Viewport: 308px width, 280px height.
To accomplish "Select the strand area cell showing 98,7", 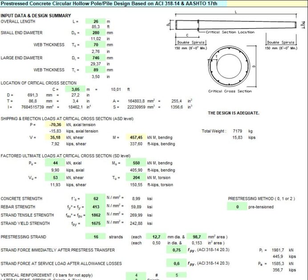I will [x=197, y=237].
